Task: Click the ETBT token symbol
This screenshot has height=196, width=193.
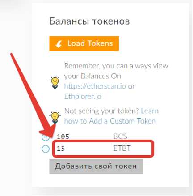Action: [x=122, y=148]
